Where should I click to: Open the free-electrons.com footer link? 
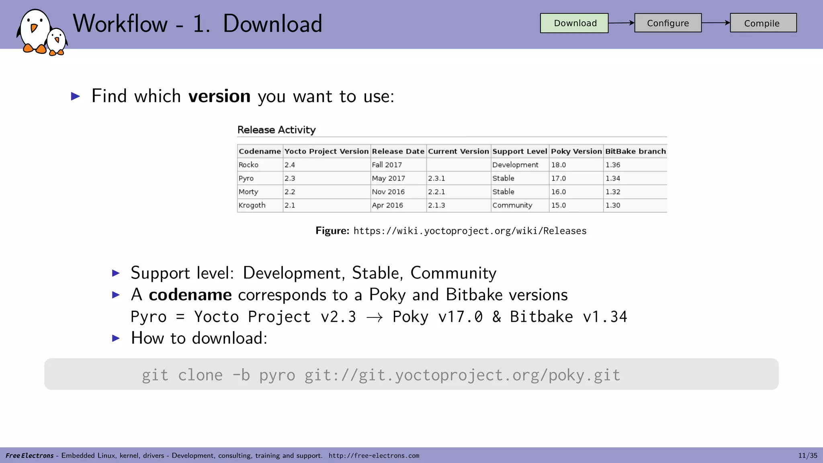[x=374, y=456]
